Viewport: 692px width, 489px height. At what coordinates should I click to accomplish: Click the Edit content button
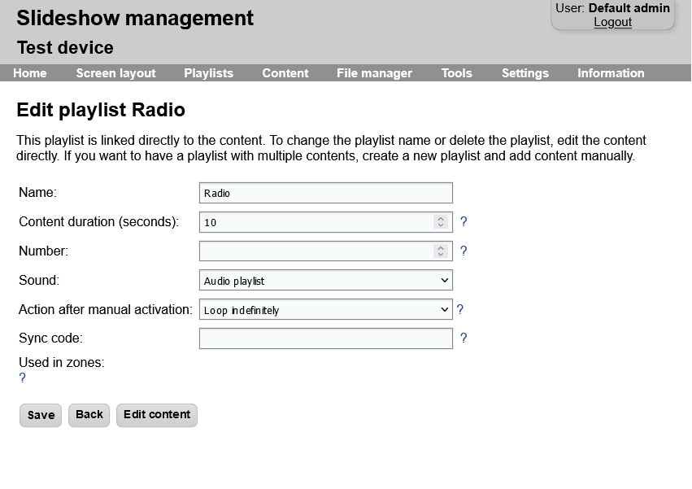coord(157,415)
